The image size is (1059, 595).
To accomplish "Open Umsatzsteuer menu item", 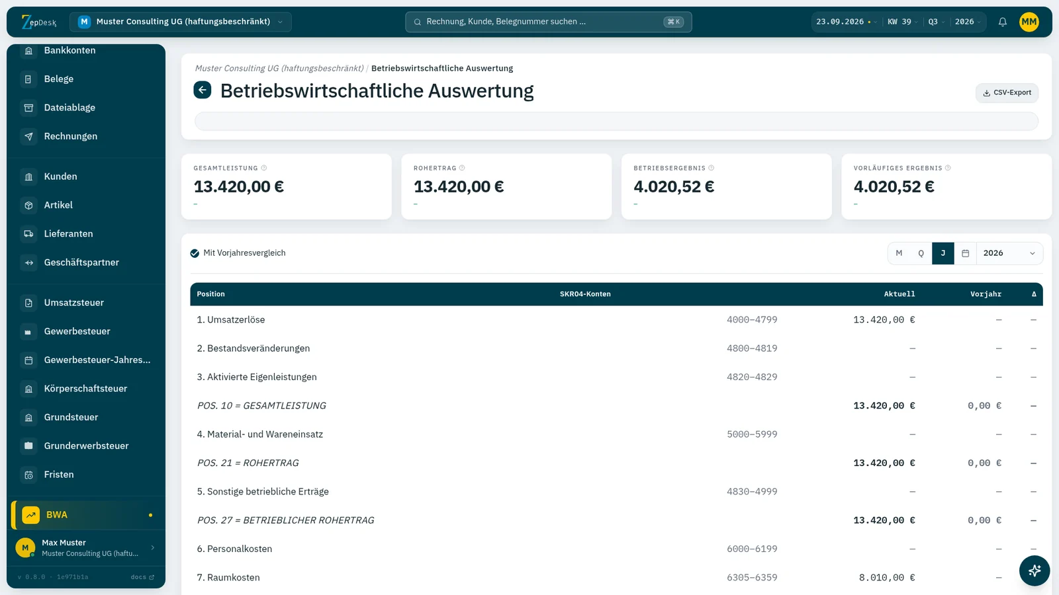I will [86, 303].
